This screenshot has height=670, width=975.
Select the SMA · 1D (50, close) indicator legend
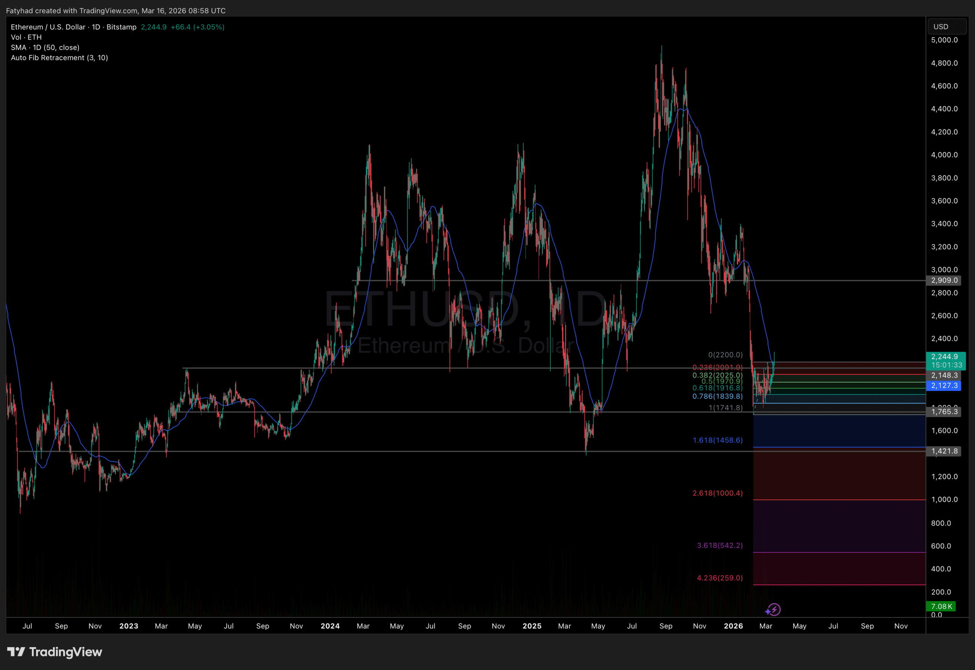coord(45,48)
